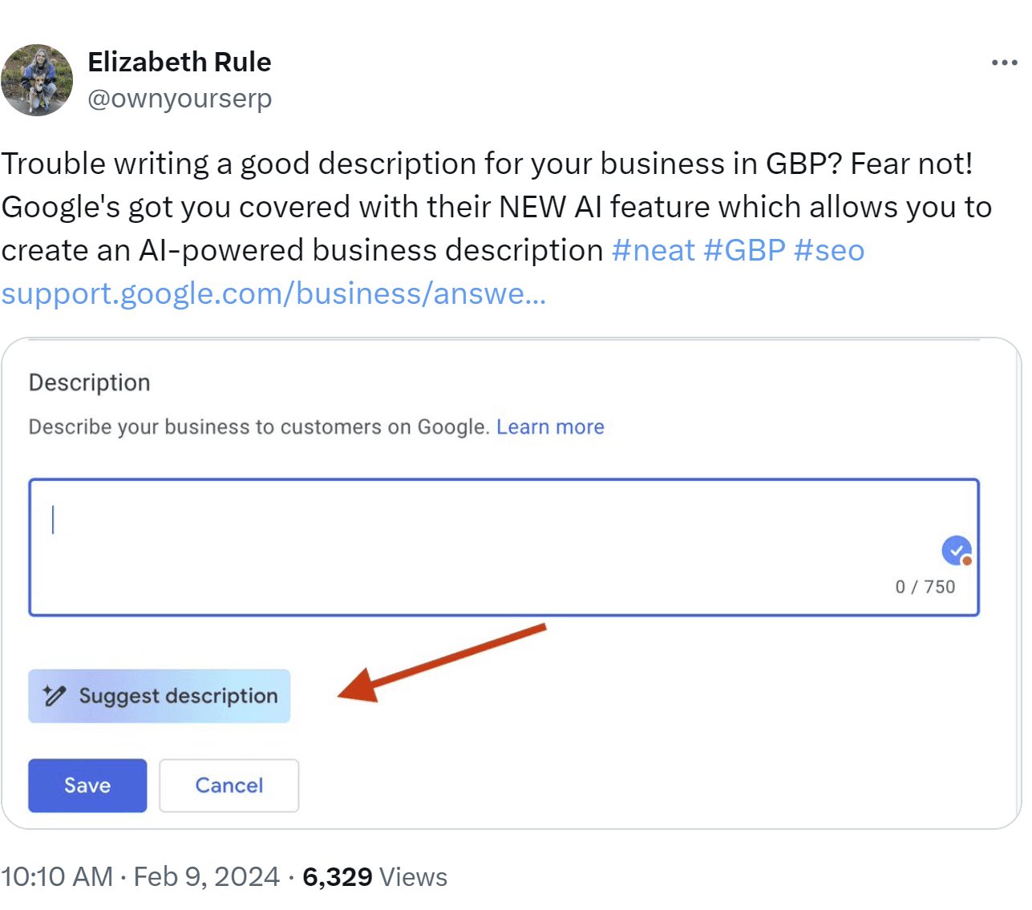Image resolution: width=1032 pixels, height=910 pixels.
Task: Open the tweet's more options menu
Action: point(1004,63)
